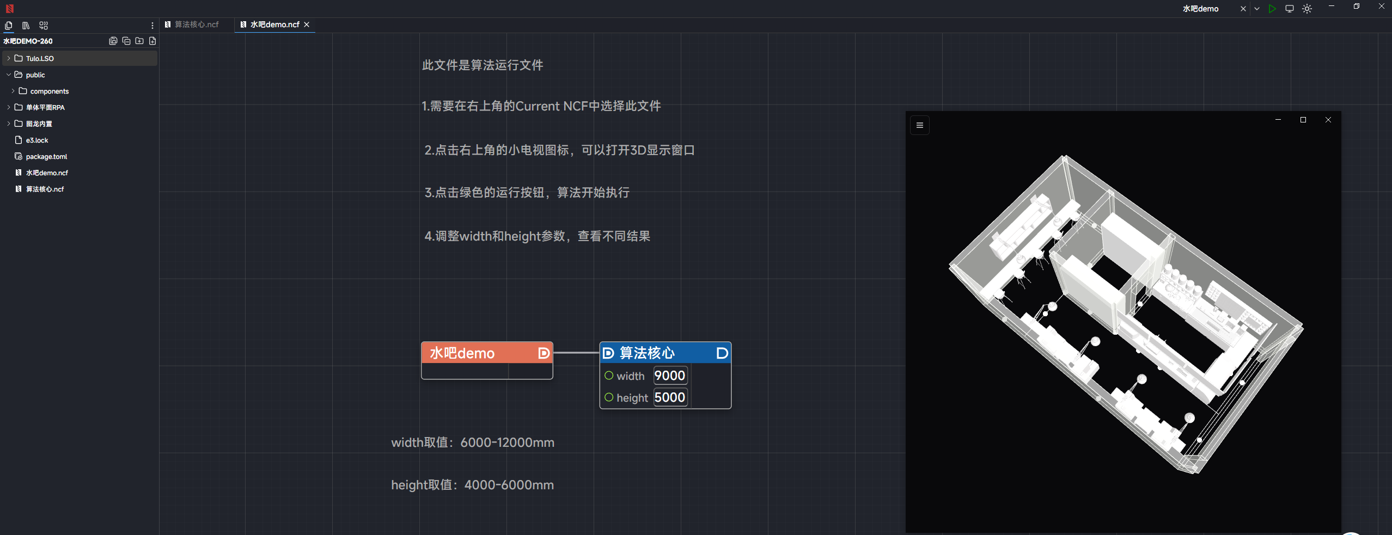1392x535 pixels.
Task: Click the width value field 9000
Action: 669,376
